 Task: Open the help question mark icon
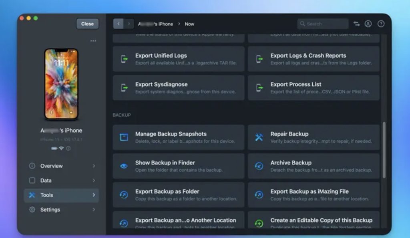[381, 24]
